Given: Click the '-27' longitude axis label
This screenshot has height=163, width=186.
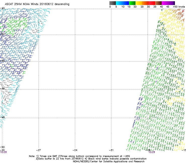Looking at the screenshot, I should pos(38,150).
